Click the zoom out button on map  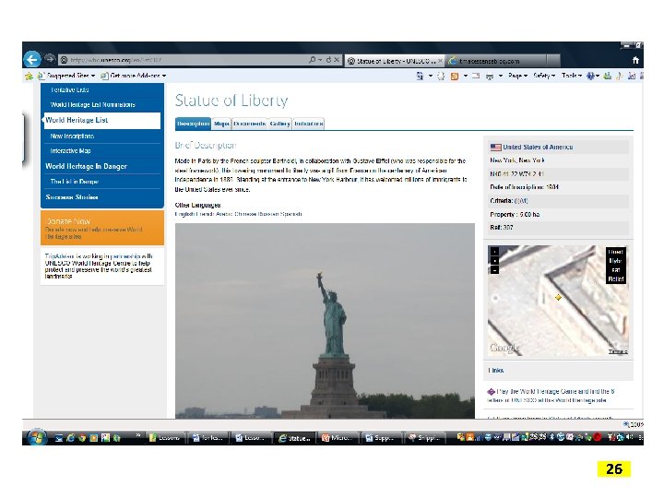click(x=494, y=269)
